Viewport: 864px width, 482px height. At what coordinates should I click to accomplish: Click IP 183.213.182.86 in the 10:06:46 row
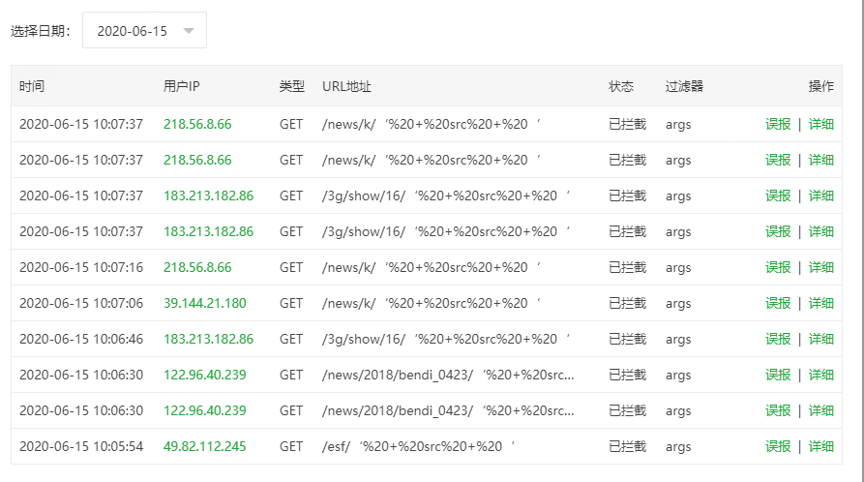click(x=208, y=339)
